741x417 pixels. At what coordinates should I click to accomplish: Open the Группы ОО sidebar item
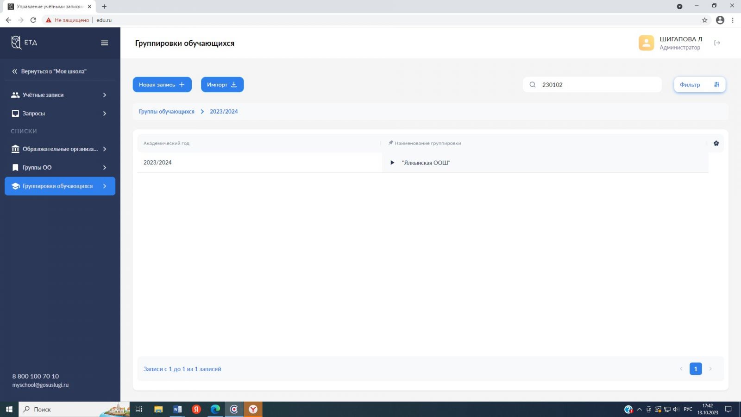coord(60,168)
